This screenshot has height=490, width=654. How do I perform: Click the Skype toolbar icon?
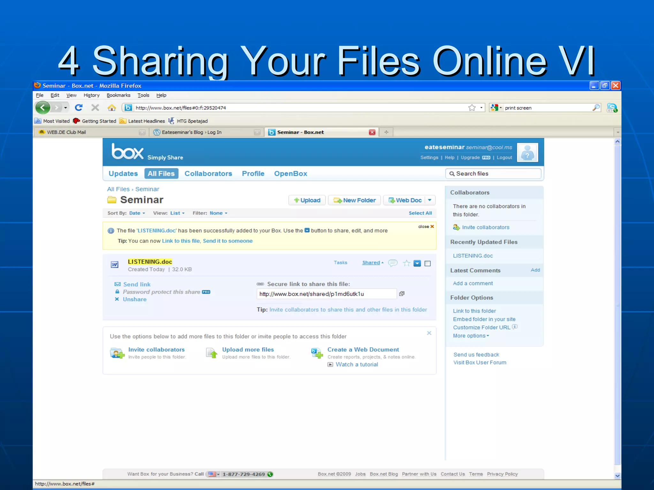point(612,108)
